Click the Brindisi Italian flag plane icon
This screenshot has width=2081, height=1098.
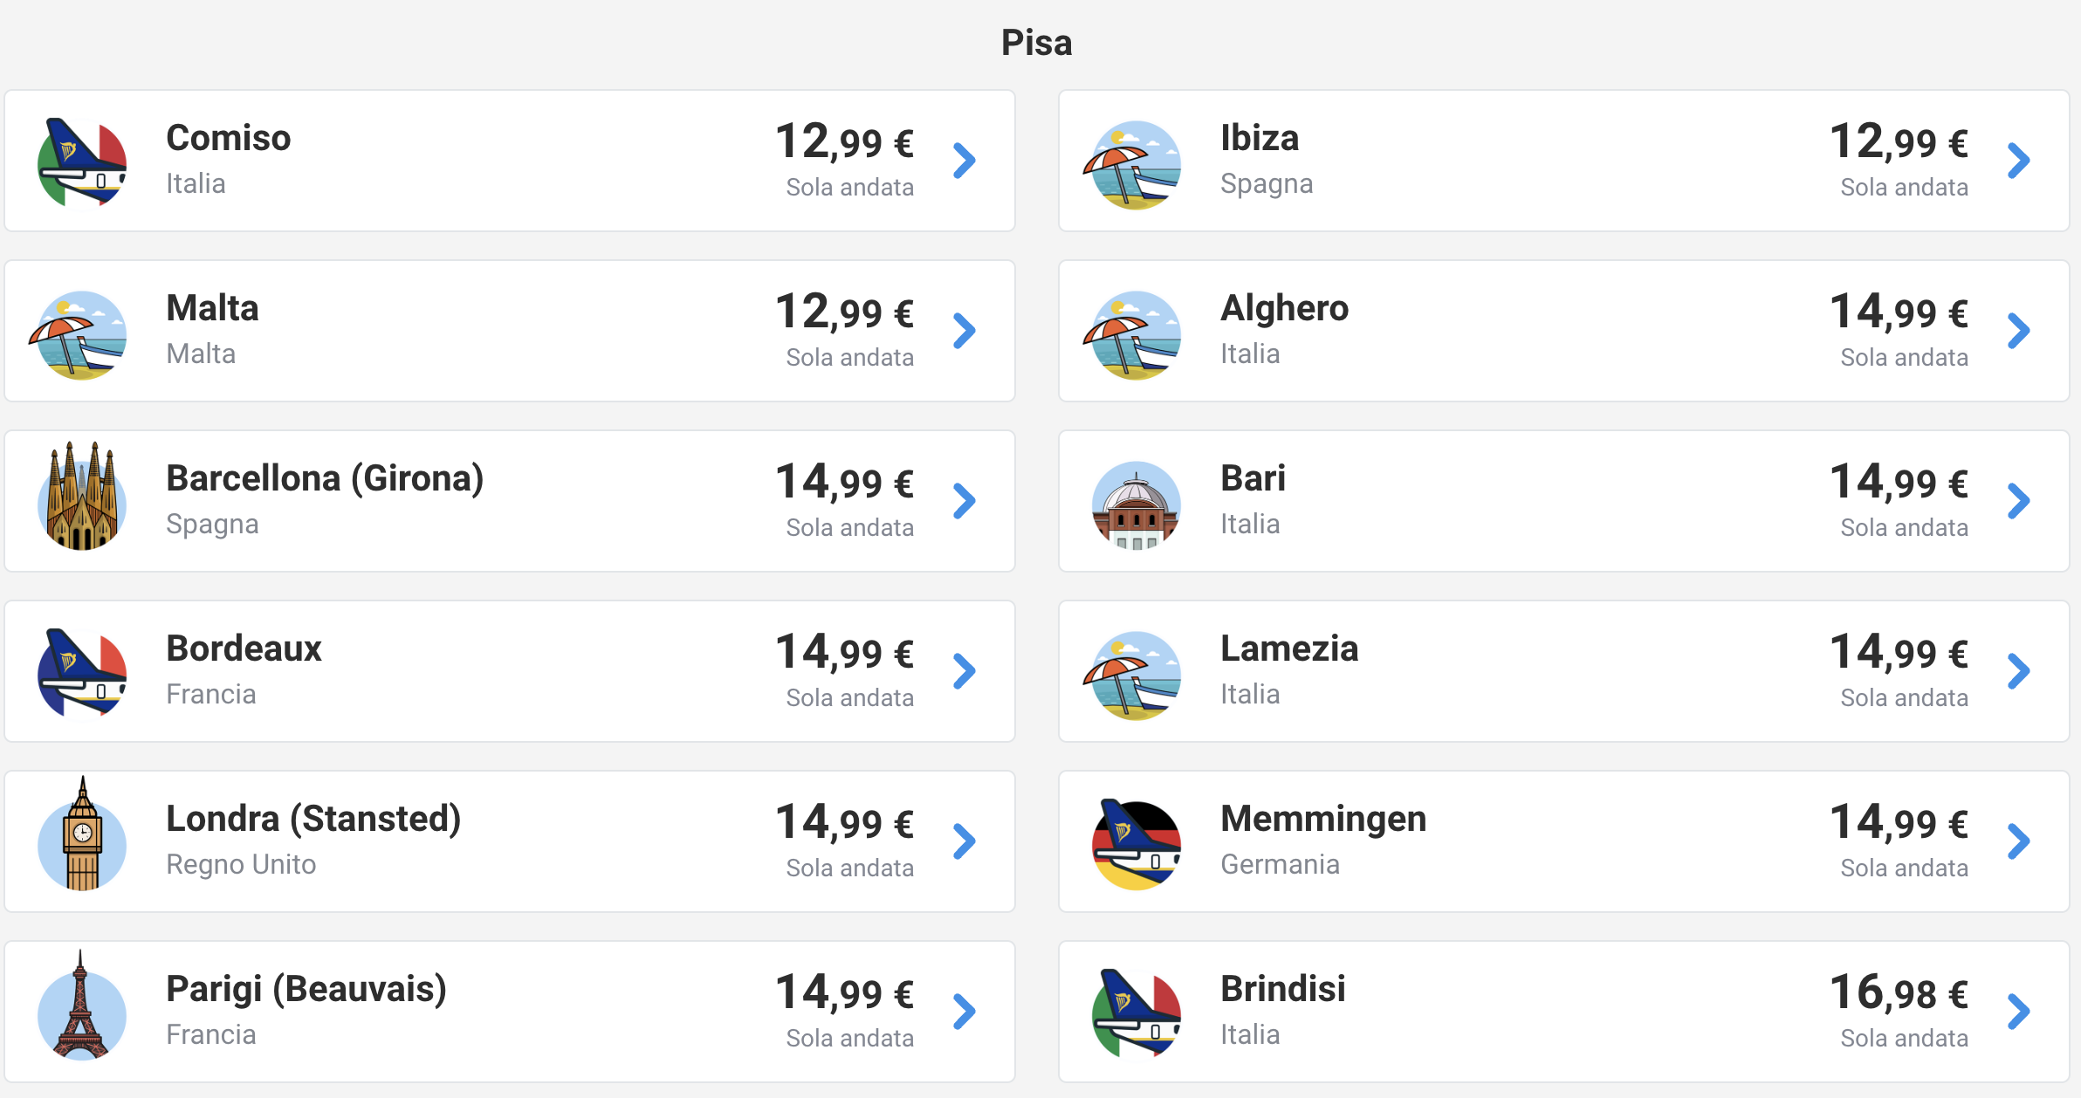coord(1137,1013)
